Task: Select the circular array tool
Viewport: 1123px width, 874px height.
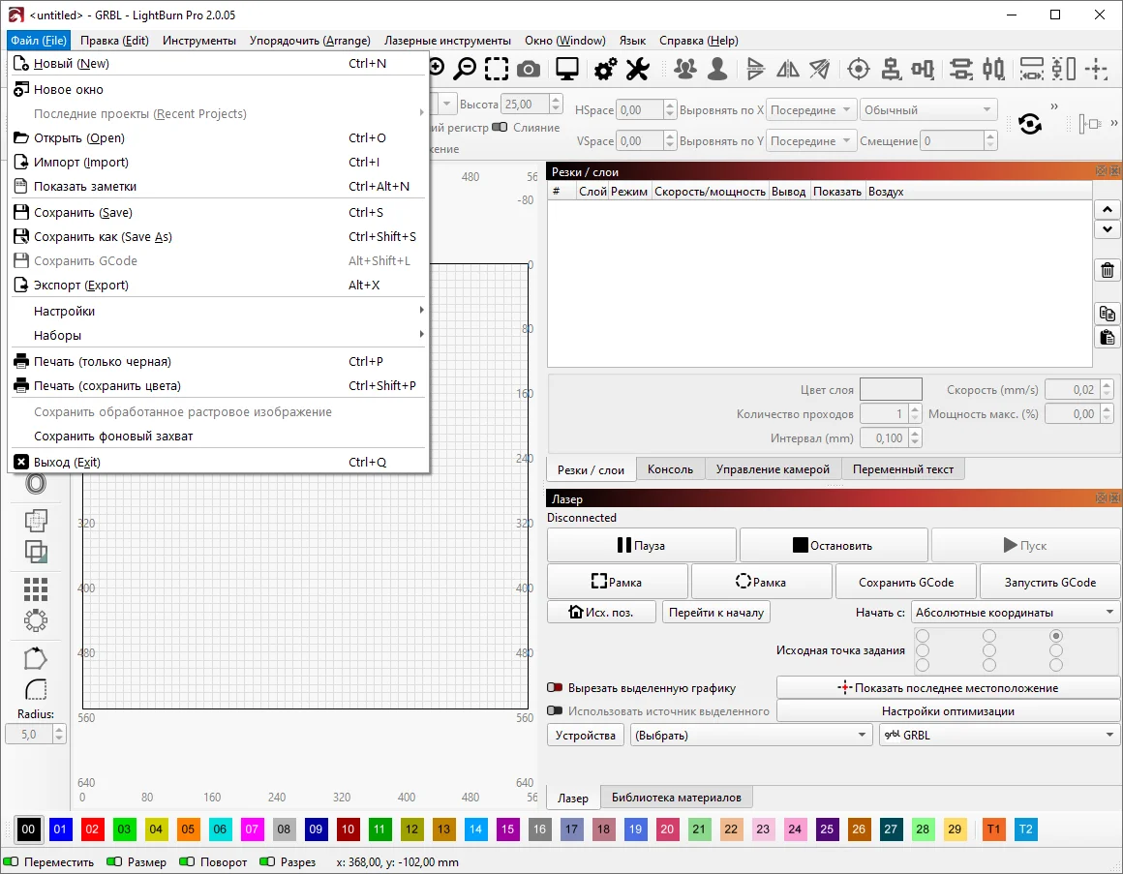Action: coord(36,620)
